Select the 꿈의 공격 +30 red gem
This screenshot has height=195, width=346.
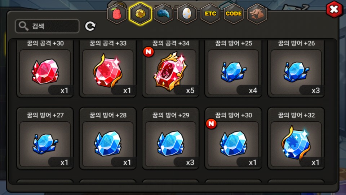(45, 69)
